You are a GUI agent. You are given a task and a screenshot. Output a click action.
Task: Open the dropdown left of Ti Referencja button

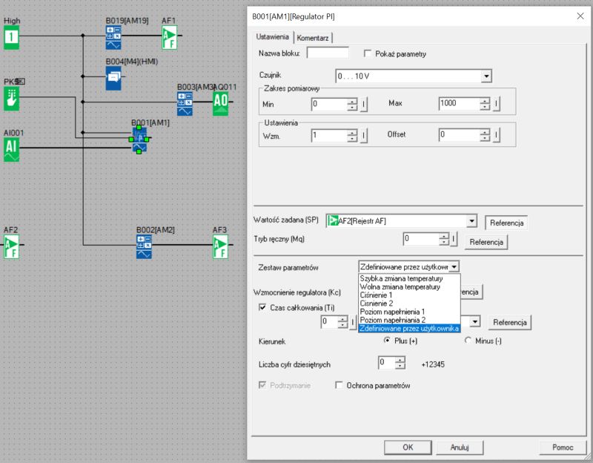475,322
